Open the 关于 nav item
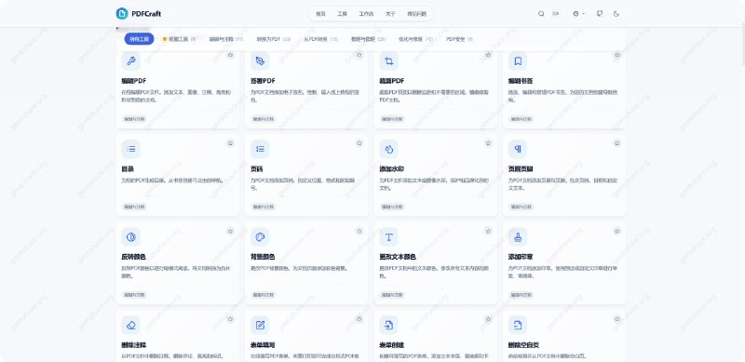This screenshot has width=745, height=362. click(390, 14)
